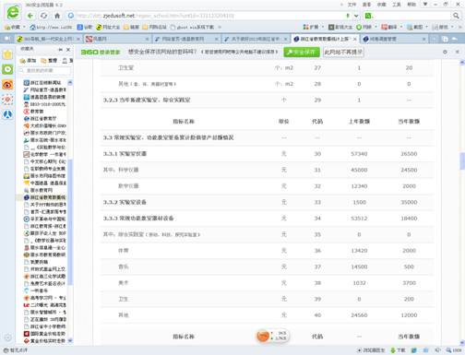Image resolution: width=465 pixels, height=355 pixels.
Task: Click the value 57340 in the table
Action: pyautogui.click(x=359, y=154)
